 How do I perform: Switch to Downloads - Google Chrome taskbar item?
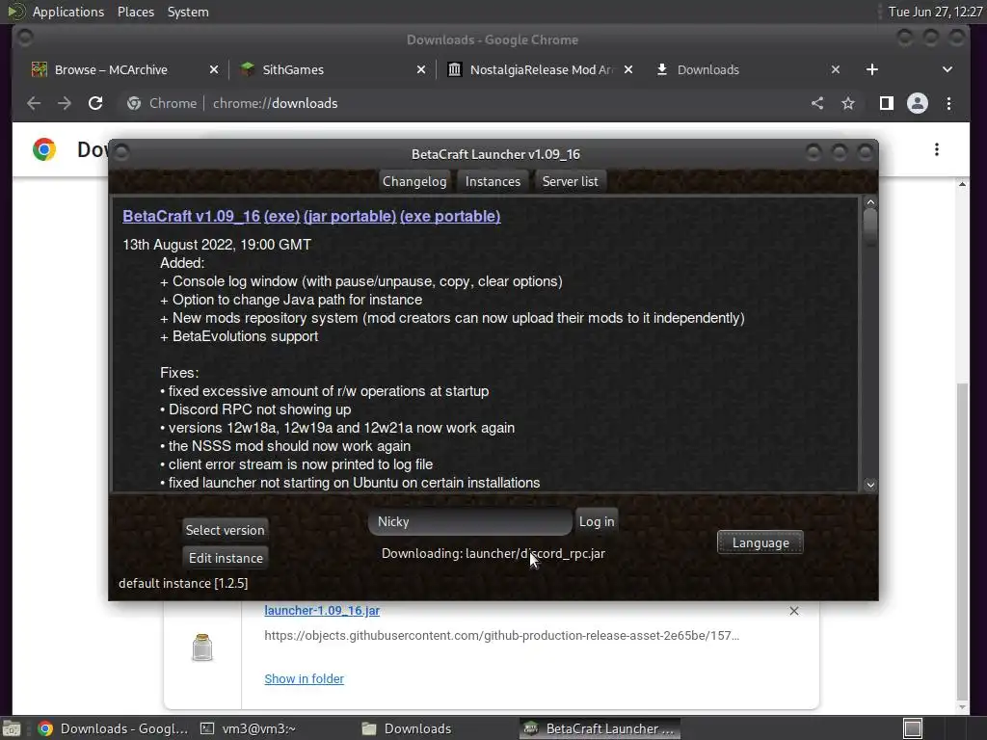[114, 728]
